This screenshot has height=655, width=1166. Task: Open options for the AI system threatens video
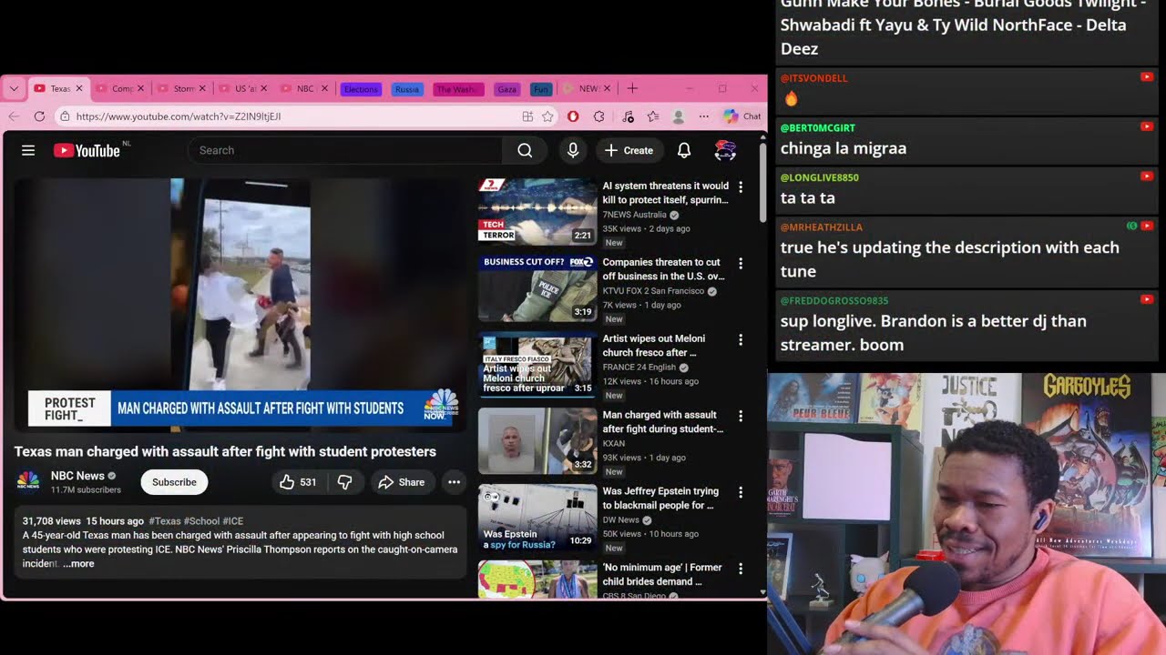[x=741, y=186]
